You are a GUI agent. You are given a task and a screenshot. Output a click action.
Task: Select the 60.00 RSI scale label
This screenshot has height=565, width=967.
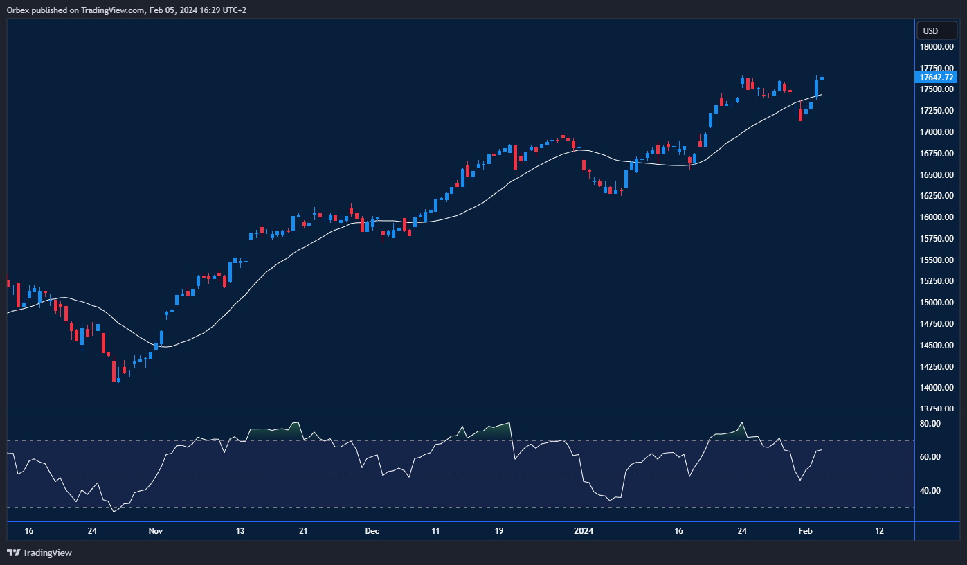[x=930, y=457]
